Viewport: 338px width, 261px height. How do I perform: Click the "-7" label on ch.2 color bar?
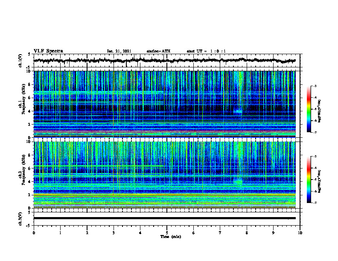pos(315,203)
